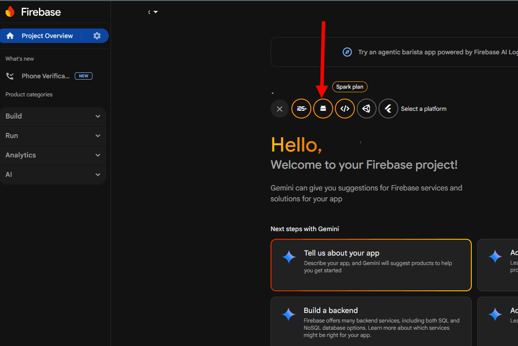Open project settings gear icon
518x346 pixels.
point(97,36)
